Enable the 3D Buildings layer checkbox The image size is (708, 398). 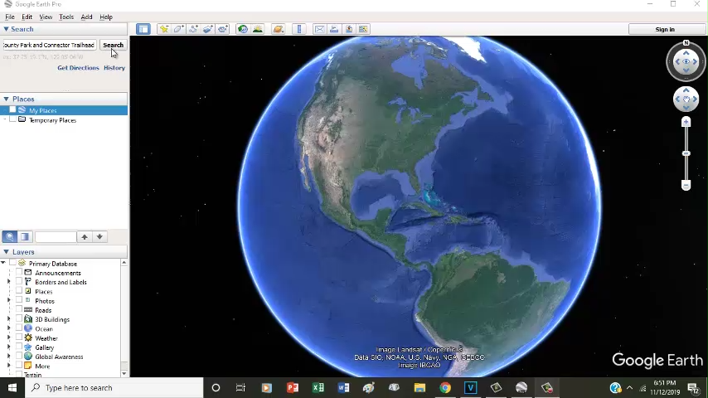click(x=19, y=319)
